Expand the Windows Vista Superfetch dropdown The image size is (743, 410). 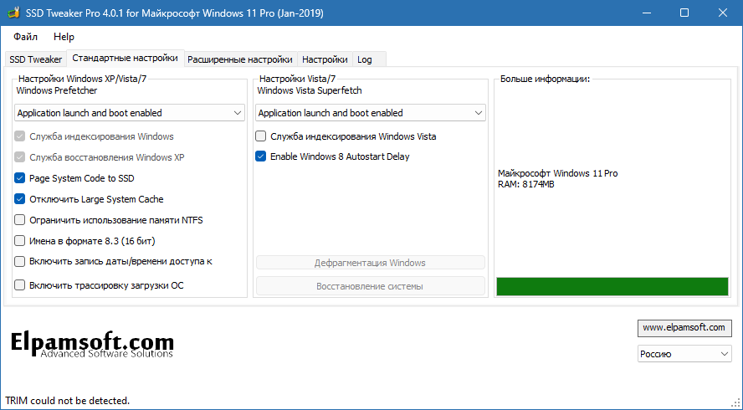pos(371,113)
